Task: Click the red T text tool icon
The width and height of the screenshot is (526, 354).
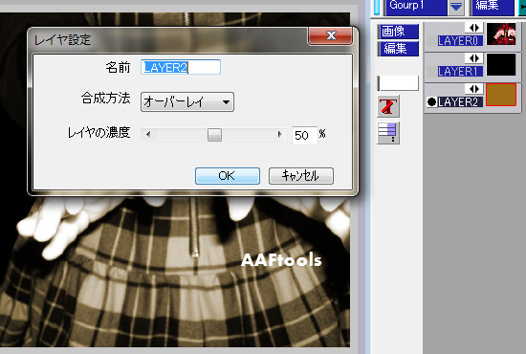Action: pyautogui.click(x=387, y=106)
